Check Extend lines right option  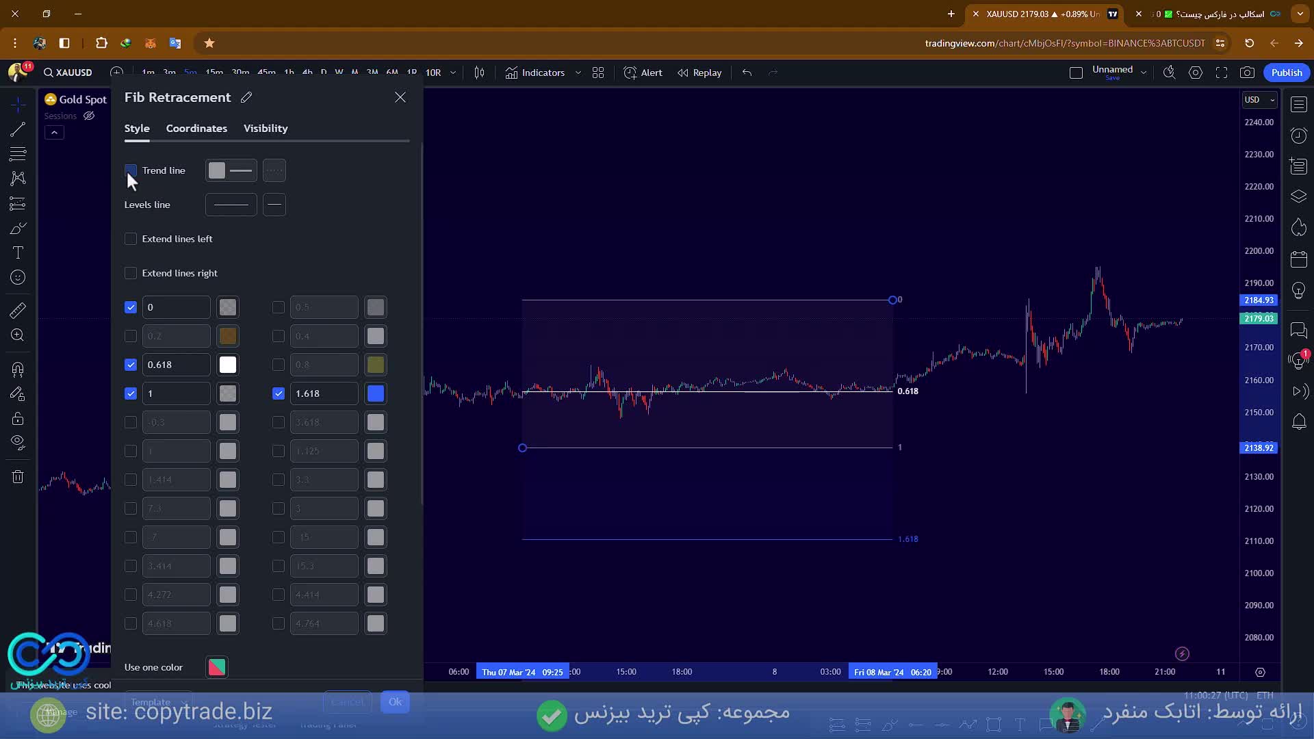(131, 273)
